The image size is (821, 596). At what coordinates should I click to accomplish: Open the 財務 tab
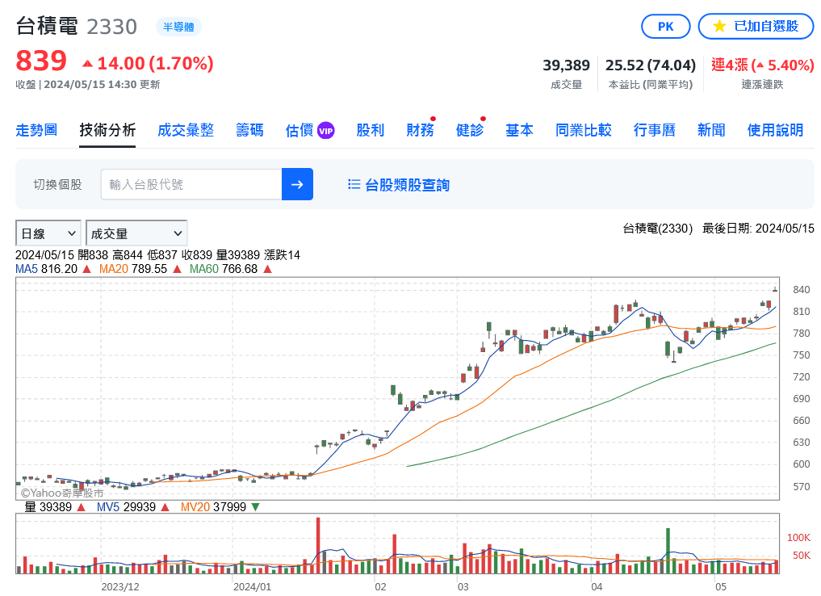[x=420, y=130]
